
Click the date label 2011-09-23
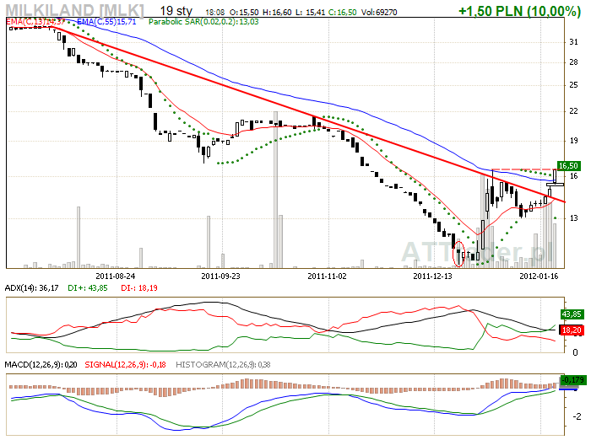coord(220,276)
